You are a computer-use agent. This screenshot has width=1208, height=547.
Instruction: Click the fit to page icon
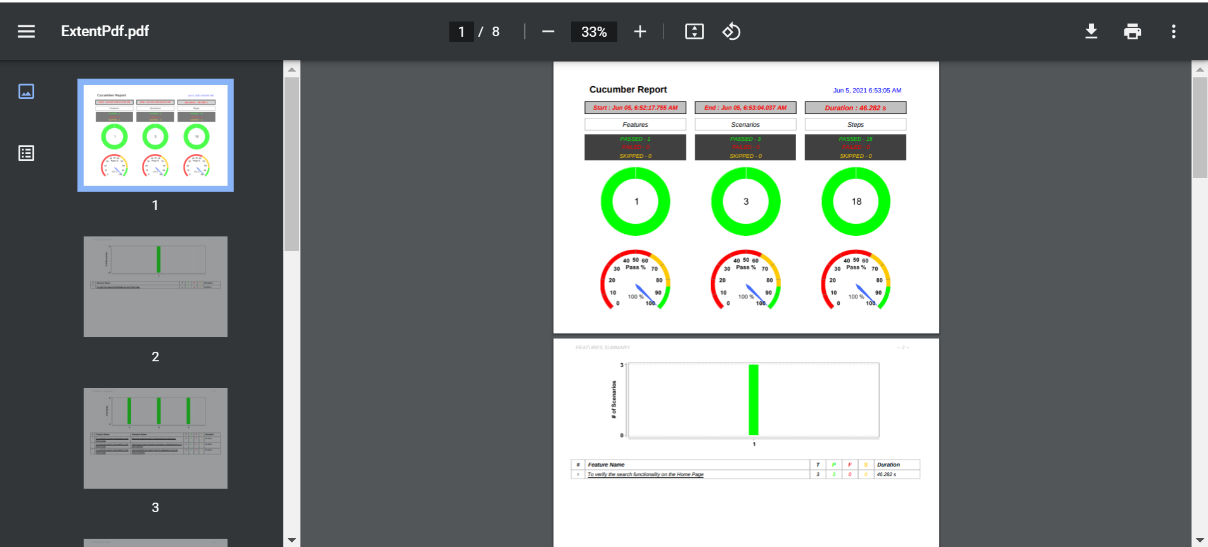695,31
